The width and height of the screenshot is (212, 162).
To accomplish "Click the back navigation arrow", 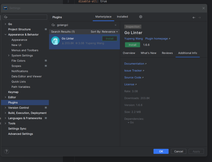I will tap(194, 17).
